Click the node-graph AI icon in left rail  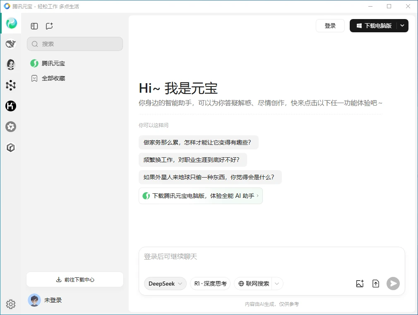coord(11,85)
